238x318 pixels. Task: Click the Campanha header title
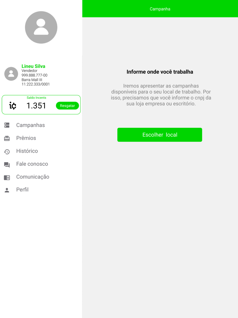tap(160, 9)
